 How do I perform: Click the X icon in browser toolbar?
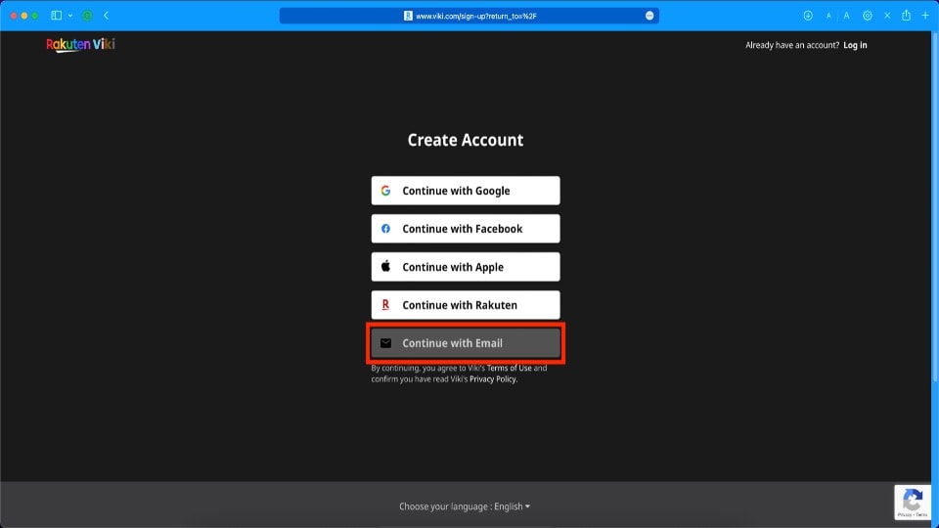coord(887,16)
